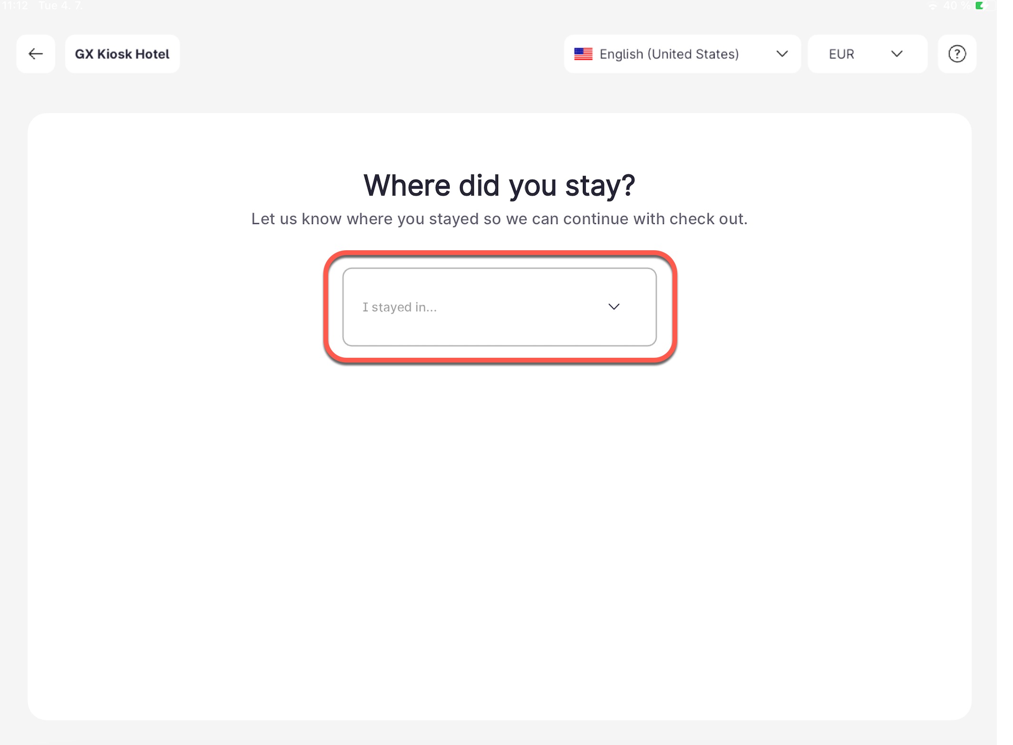Click empty area of the white card

tap(499, 523)
